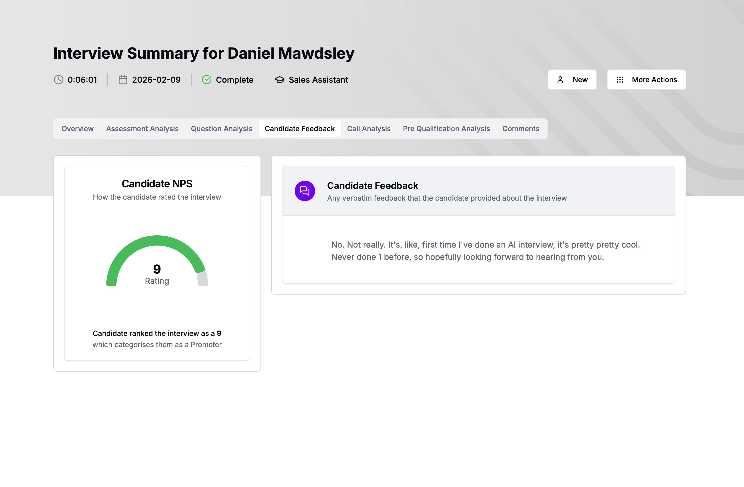Open the New status dropdown
744x487 pixels.
click(572, 80)
